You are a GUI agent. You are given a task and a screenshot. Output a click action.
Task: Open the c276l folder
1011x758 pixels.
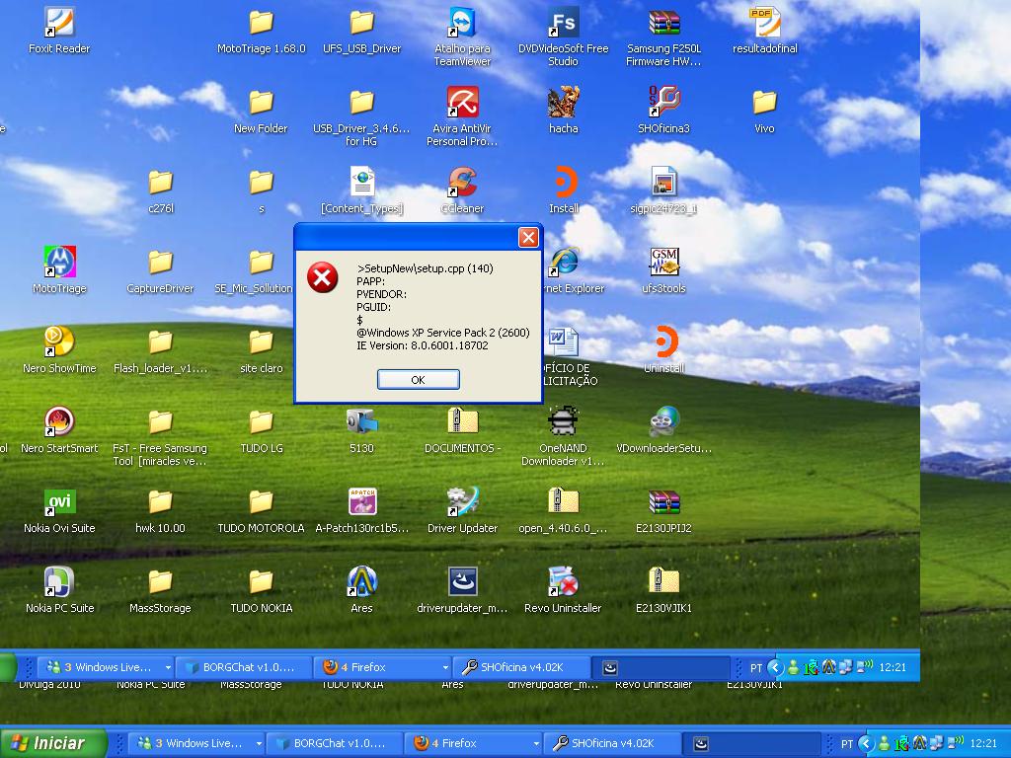coord(161,182)
